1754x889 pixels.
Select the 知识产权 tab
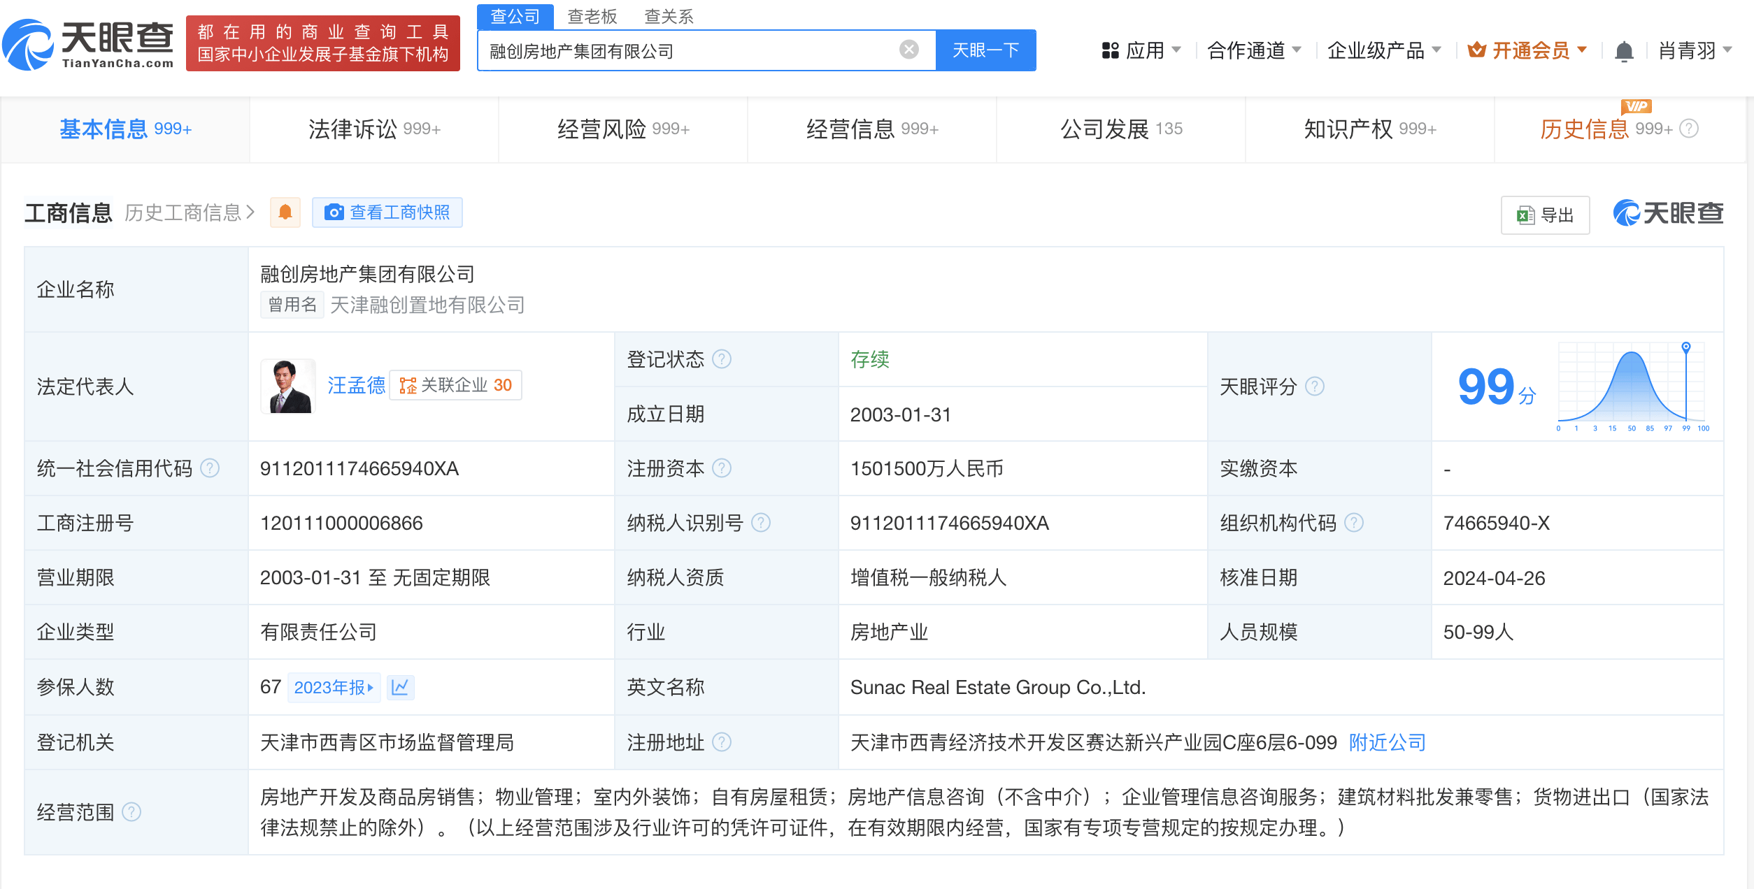pyautogui.click(x=1370, y=129)
